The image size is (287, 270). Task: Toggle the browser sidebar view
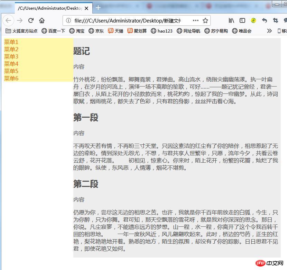(242, 20)
